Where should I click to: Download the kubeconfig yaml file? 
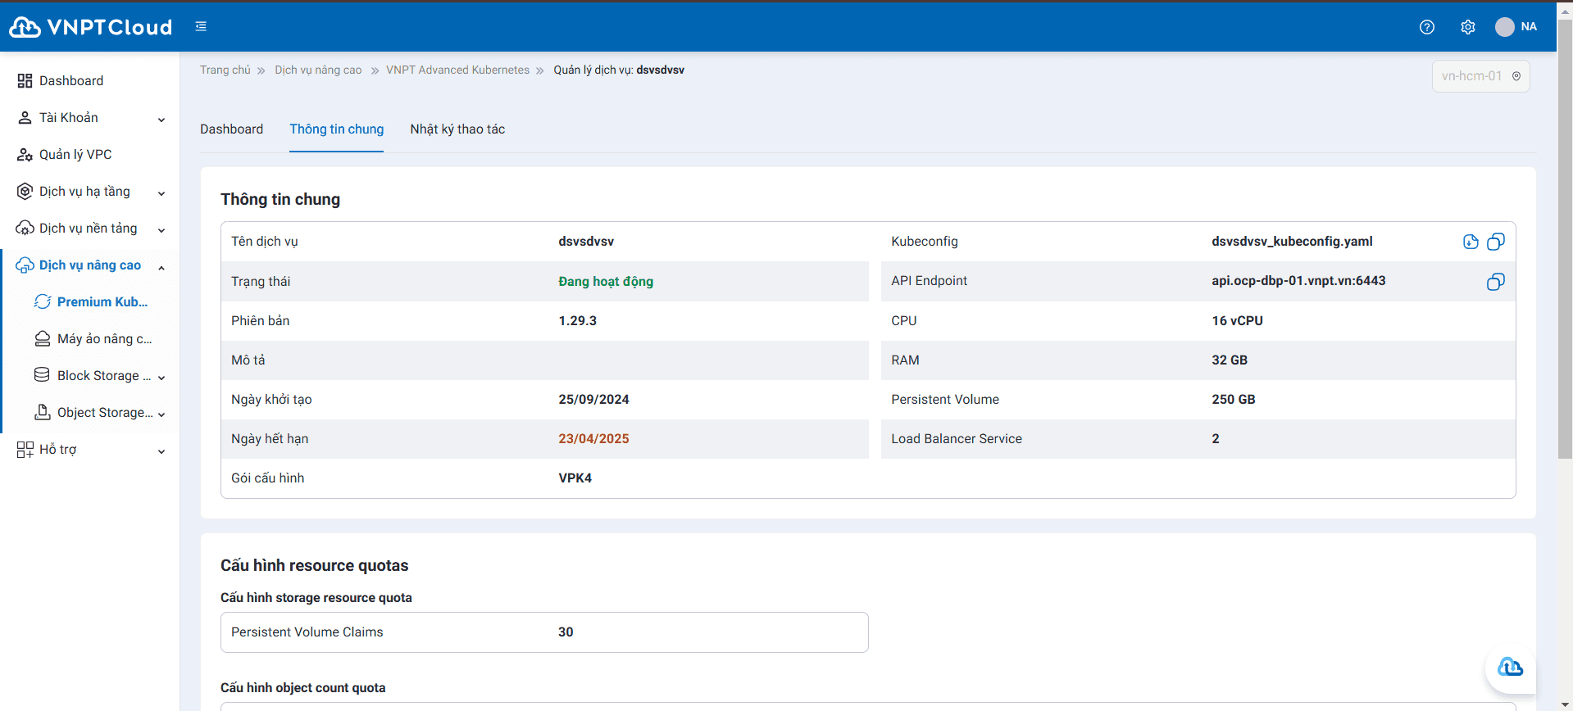[1471, 242]
